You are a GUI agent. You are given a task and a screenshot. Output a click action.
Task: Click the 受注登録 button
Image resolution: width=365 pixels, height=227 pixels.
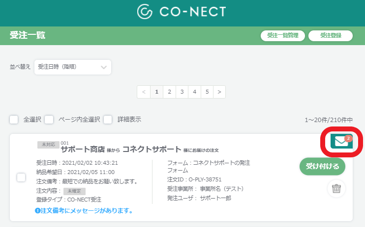pos(331,36)
